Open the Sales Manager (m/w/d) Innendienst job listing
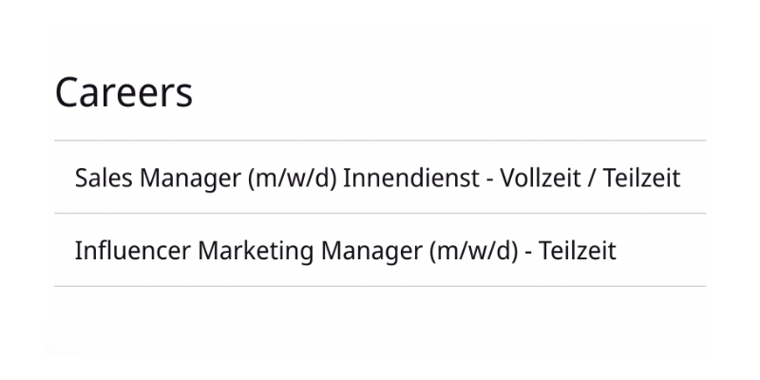 coord(377,178)
